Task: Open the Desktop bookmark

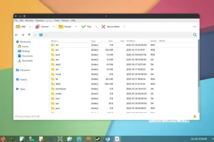Action: coord(24,51)
